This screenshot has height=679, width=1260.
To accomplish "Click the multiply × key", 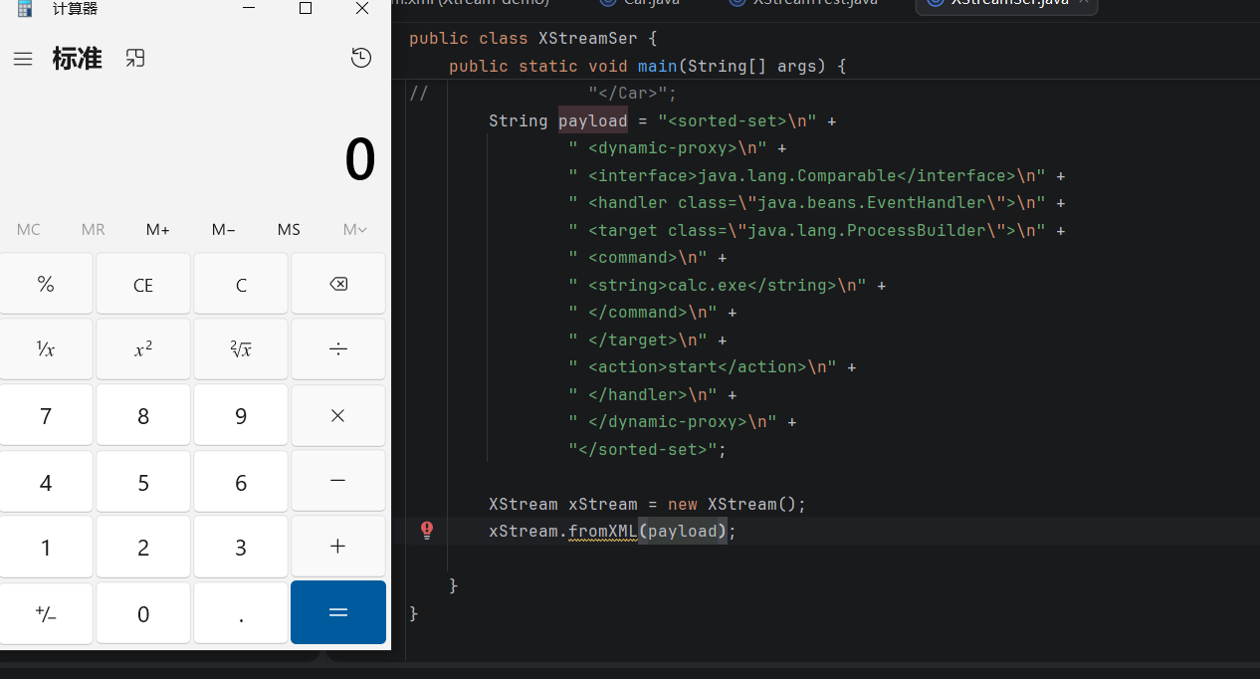I will pos(338,415).
